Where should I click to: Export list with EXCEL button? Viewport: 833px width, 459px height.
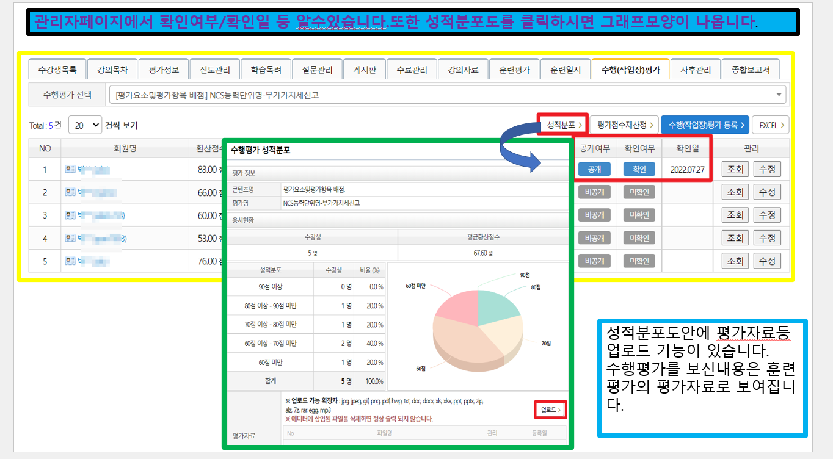tap(771, 125)
